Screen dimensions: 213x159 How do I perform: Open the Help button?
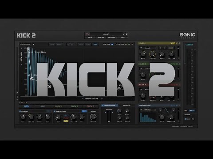(122, 38)
